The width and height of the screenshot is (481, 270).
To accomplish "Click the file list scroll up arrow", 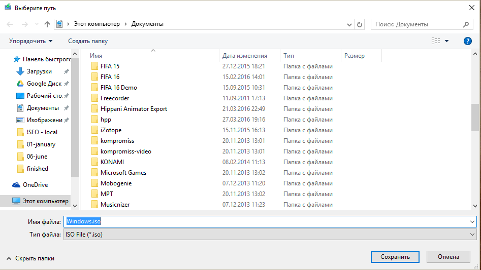I will click(475, 54).
